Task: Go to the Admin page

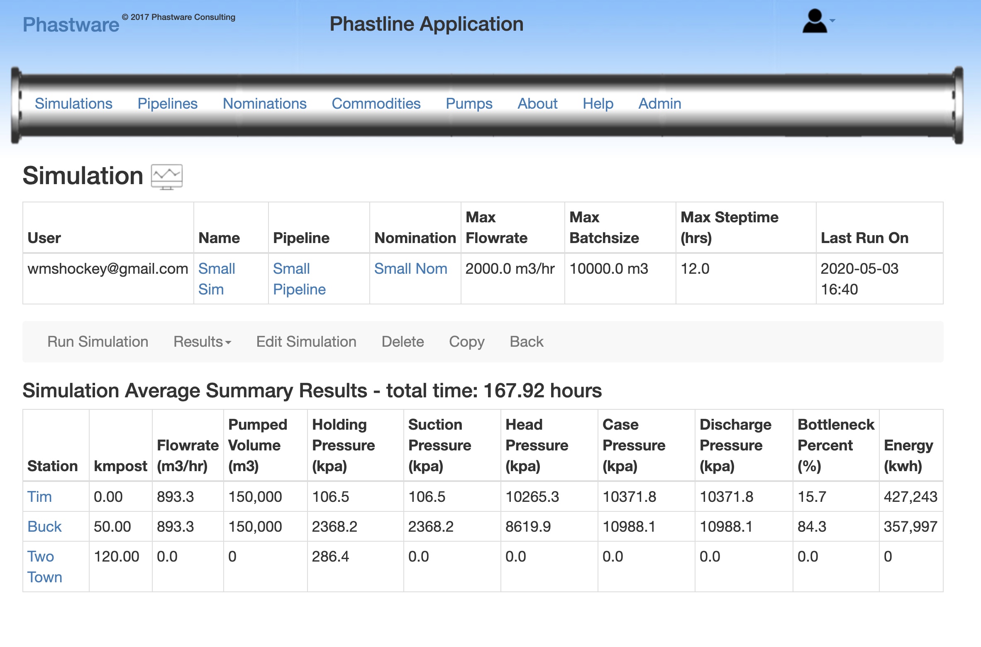Action: pos(659,104)
